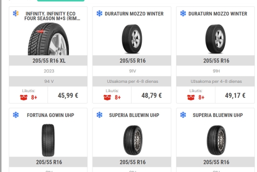Click the 94 V load index row
This screenshot has height=172, width=257.
48,81
